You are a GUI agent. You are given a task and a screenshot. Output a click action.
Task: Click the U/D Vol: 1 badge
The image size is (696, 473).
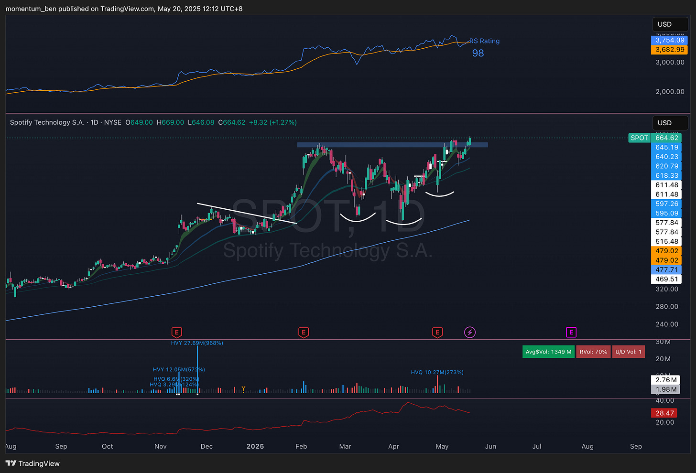click(x=629, y=352)
